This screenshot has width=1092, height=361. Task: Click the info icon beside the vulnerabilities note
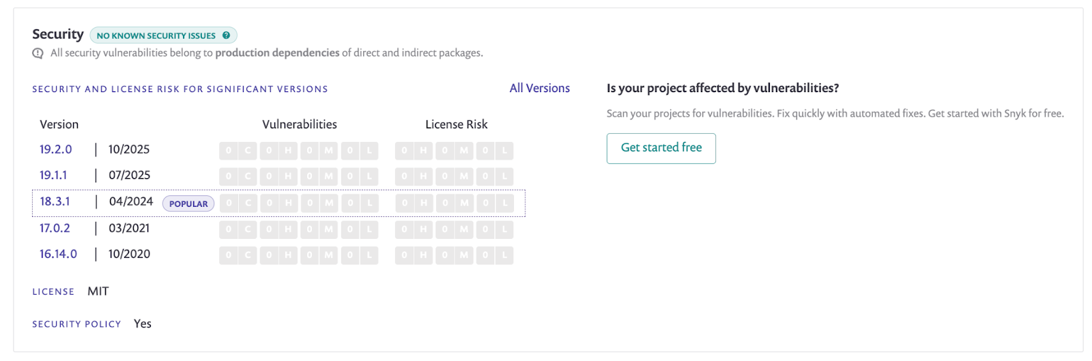click(38, 53)
